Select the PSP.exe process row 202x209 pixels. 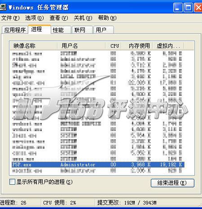pos(98,164)
